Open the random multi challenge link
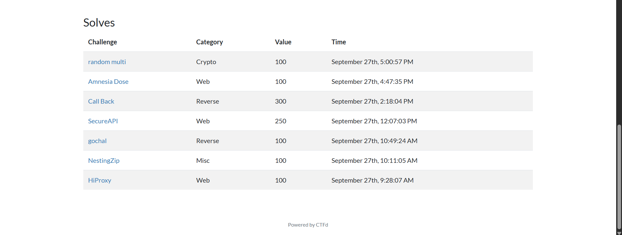Screen dimensions: 622x235 [107, 62]
